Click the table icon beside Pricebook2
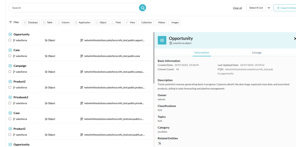The height and width of the screenshot is (147, 296). [x=10, y=97]
